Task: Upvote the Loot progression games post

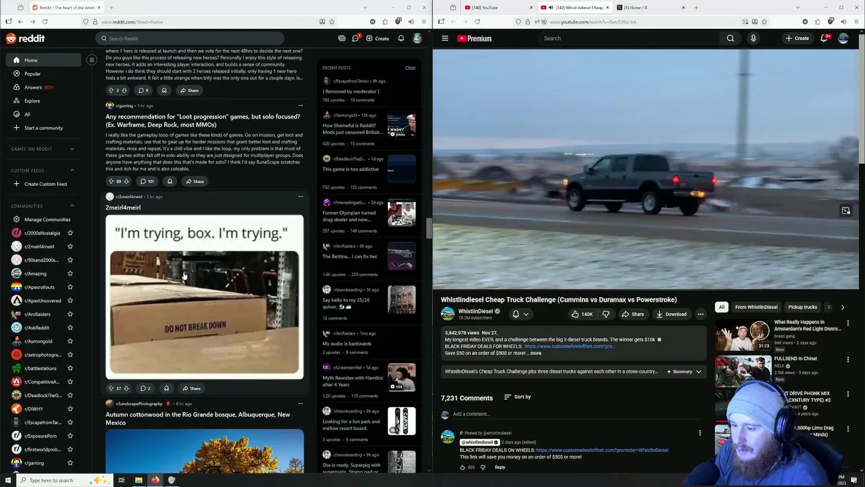Action: click(x=111, y=181)
